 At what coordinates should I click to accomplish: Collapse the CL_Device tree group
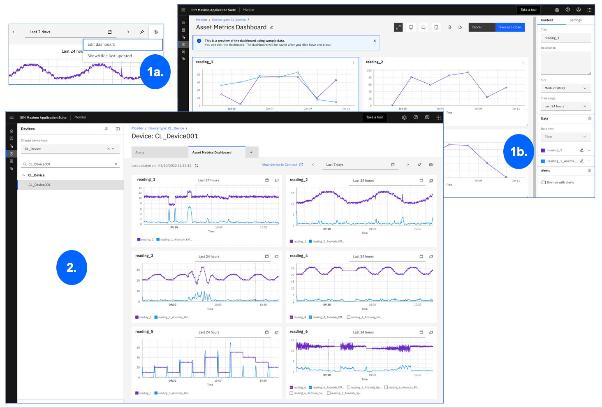[23, 175]
